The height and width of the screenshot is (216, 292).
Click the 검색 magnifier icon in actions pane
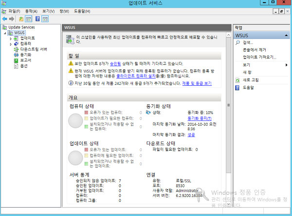click(x=237, y=42)
